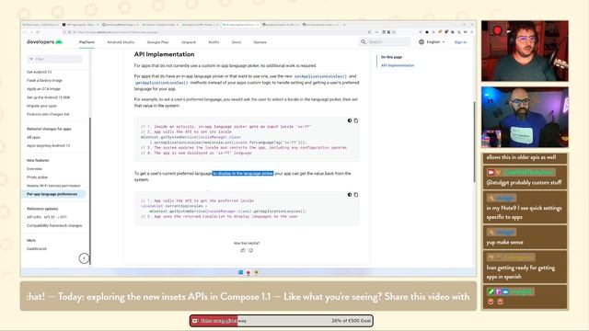Screen dimensions: 589x331
Task: Open the Platform tab
Action: tap(87, 42)
